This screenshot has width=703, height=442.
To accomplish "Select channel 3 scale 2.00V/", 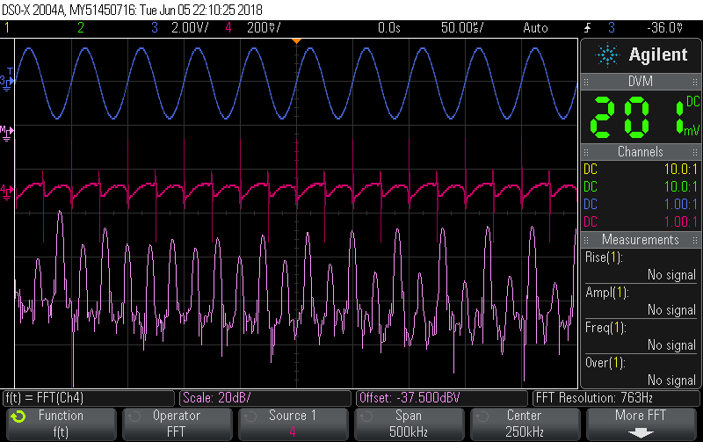I will pos(190,28).
